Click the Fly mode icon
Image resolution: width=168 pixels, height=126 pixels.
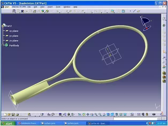click(x=80, y=115)
